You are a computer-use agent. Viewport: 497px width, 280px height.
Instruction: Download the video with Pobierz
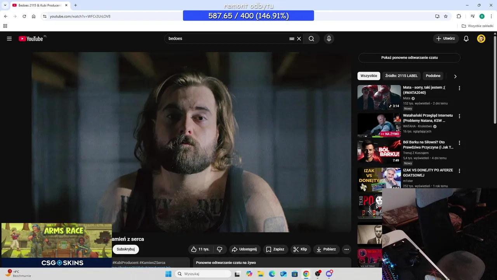(x=326, y=249)
